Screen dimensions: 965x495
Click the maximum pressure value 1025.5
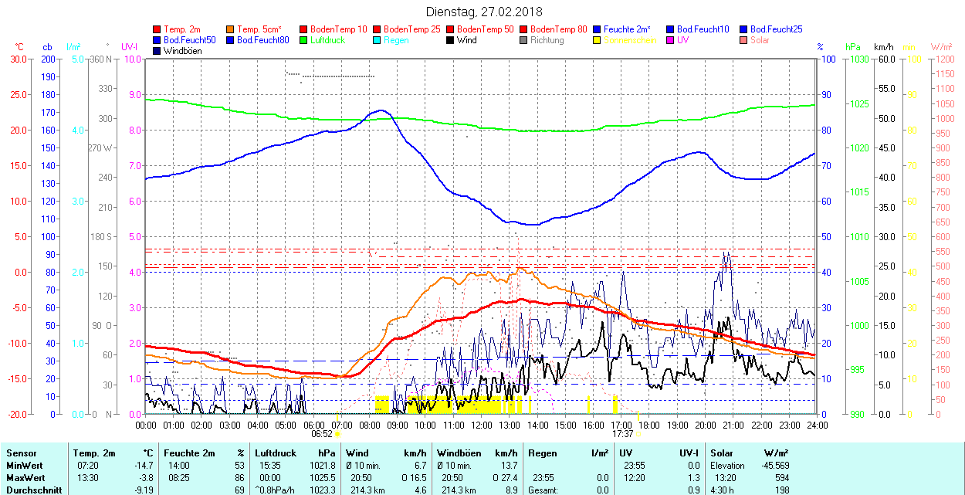322,478
